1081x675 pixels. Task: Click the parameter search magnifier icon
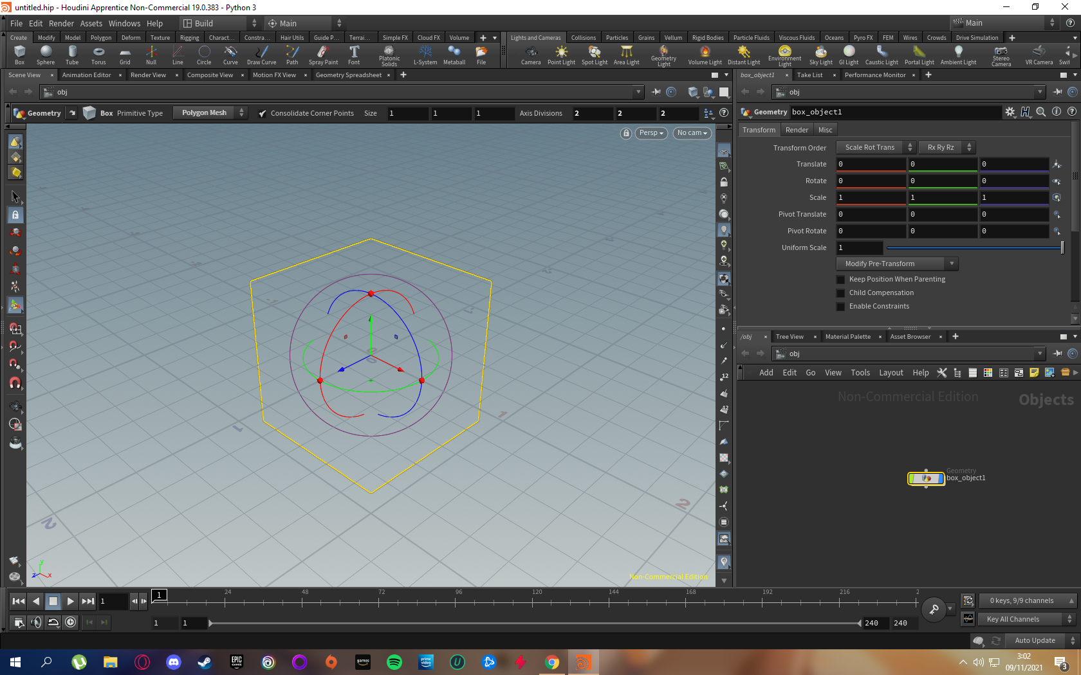point(1040,112)
